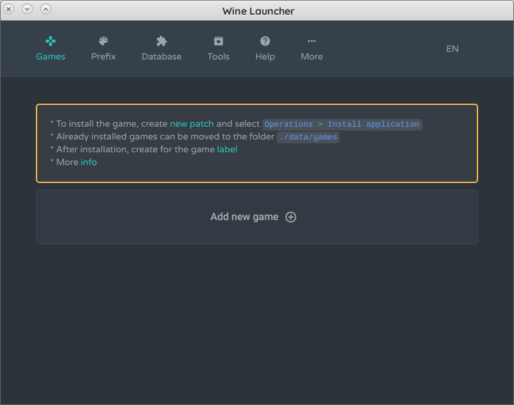
Task: Click the Wine Launcher window title
Action: [x=258, y=11]
